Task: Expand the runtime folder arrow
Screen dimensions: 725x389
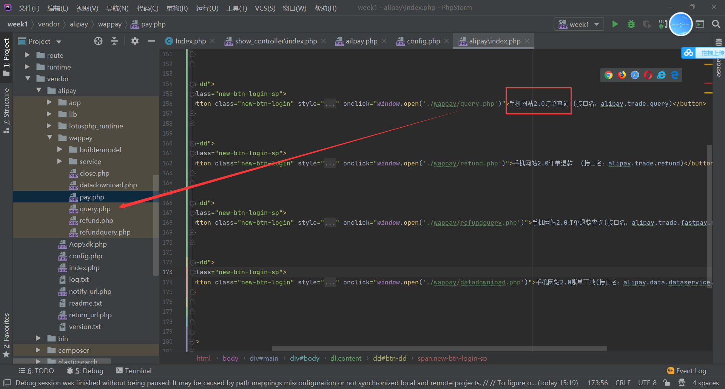Action: (27, 67)
